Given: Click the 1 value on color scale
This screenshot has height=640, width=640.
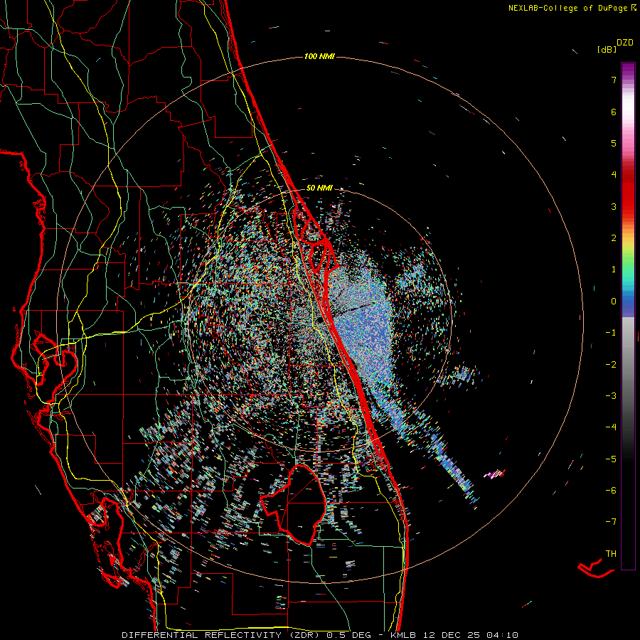Looking at the screenshot, I should [x=614, y=270].
